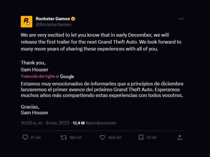210x157 pixels.
Task: Like the tweet with the heart icon
Action: click(x=103, y=137)
